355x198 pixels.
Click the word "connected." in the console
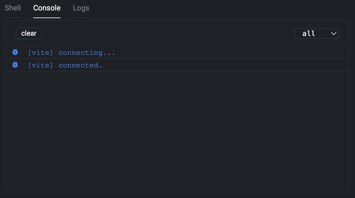[x=80, y=65]
